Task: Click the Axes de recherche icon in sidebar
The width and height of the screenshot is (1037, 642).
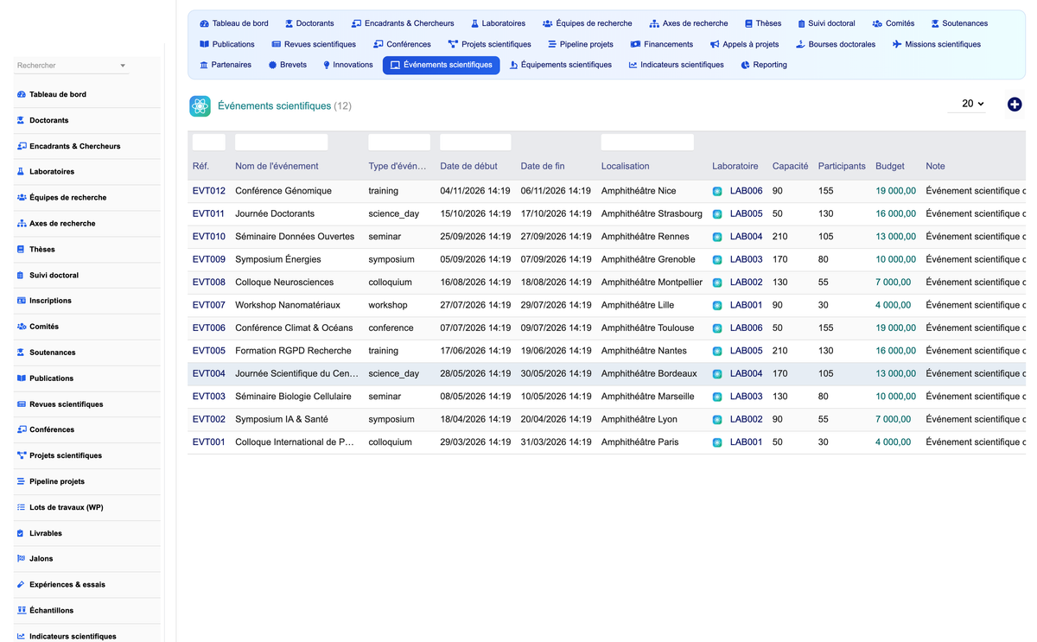Action: (21, 223)
